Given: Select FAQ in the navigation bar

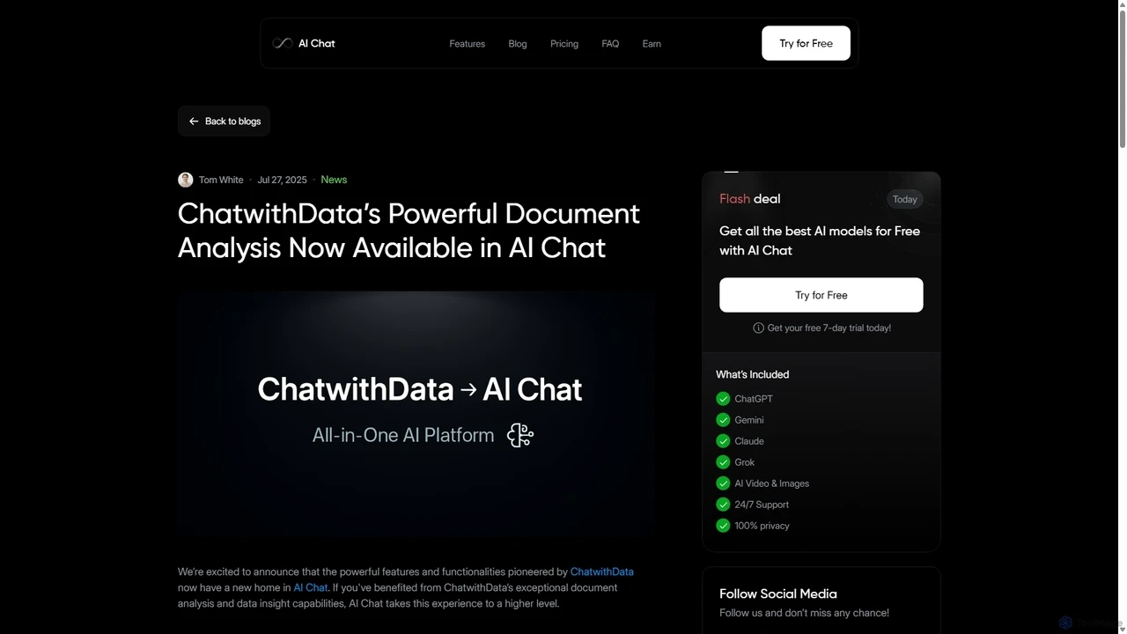Looking at the screenshot, I should [610, 43].
